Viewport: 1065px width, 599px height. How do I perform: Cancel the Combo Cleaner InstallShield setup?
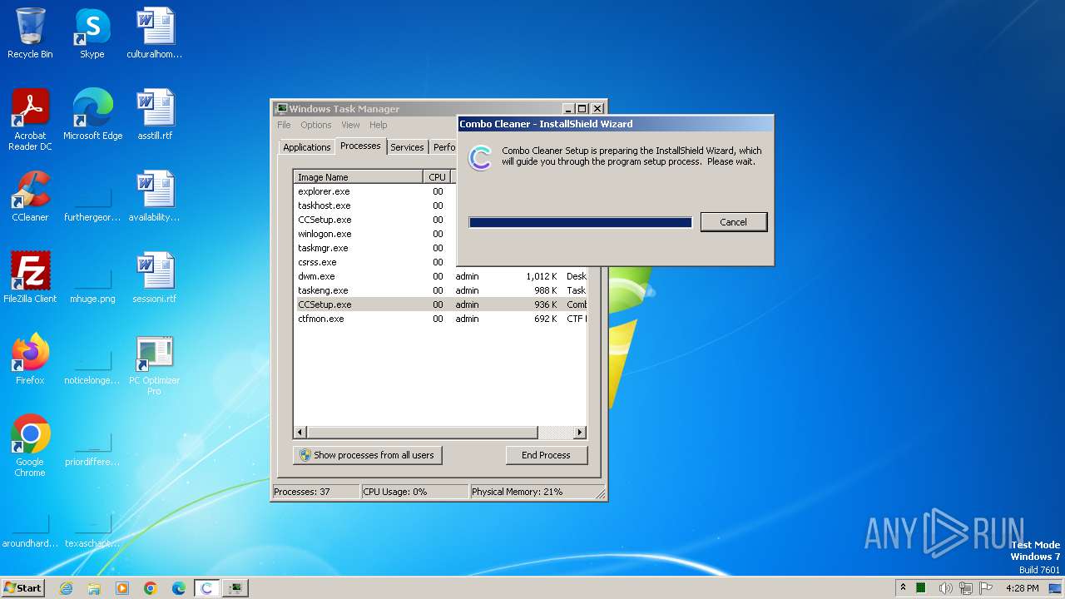pos(733,222)
